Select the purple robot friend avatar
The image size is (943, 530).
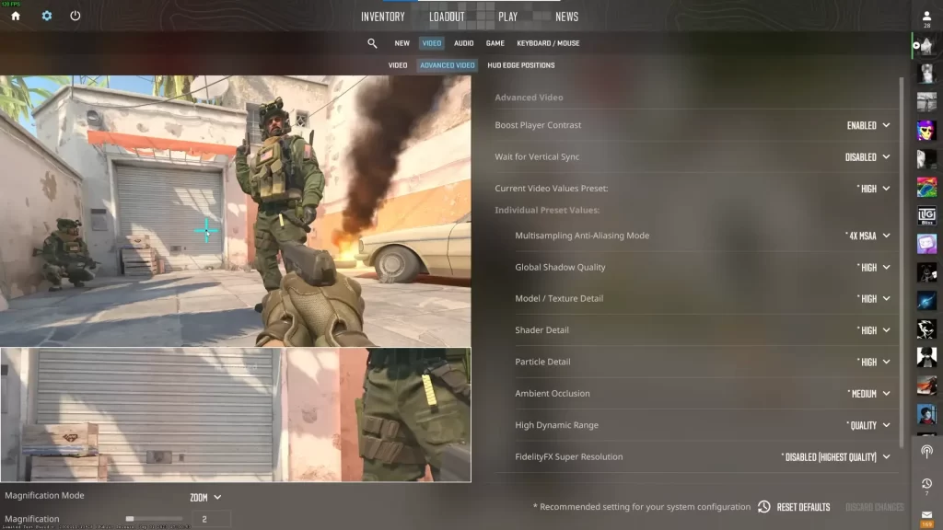926,243
